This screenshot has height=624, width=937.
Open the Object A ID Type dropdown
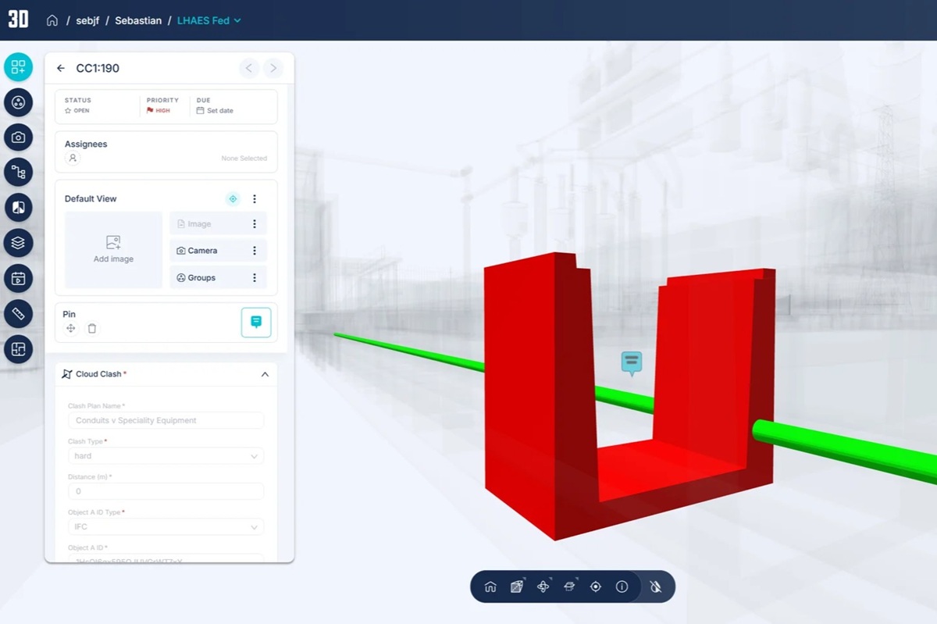(166, 527)
